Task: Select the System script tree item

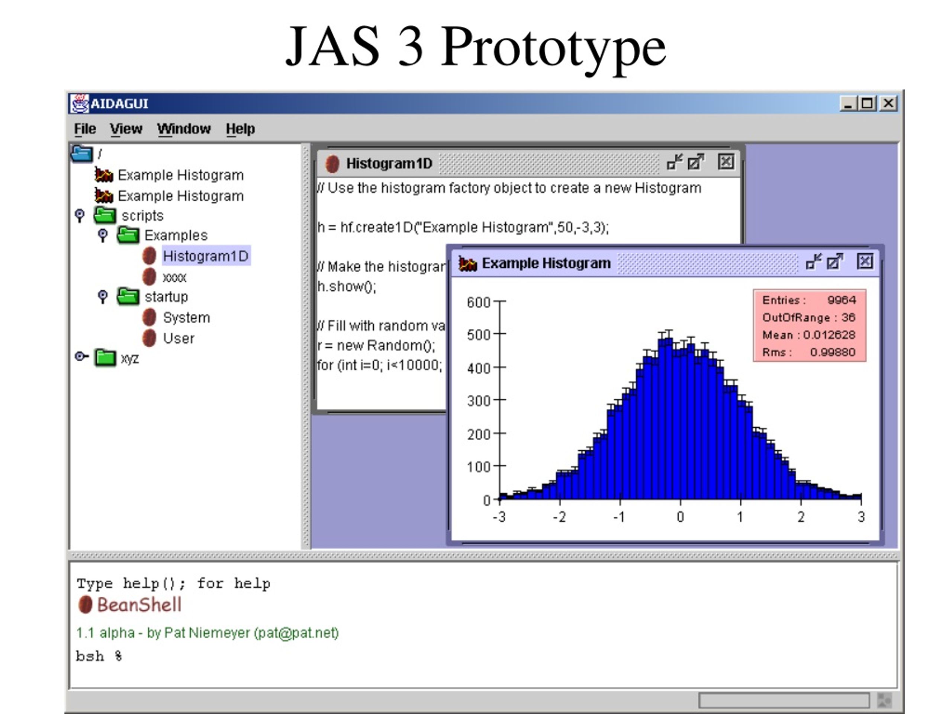Action: tap(186, 318)
